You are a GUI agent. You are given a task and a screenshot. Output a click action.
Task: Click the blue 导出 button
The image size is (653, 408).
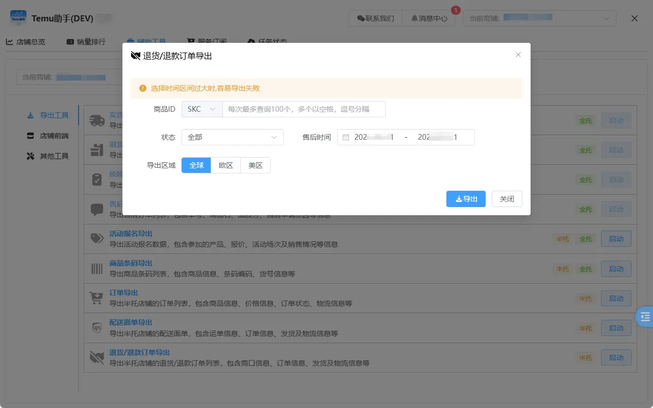[466, 199]
